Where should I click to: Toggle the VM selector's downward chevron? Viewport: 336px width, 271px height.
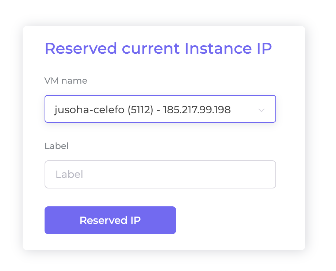[x=261, y=110]
